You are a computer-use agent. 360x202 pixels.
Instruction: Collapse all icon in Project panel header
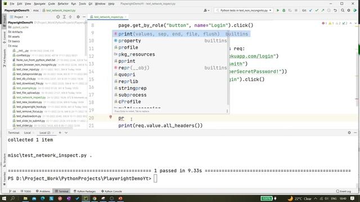(x=70, y=17)
